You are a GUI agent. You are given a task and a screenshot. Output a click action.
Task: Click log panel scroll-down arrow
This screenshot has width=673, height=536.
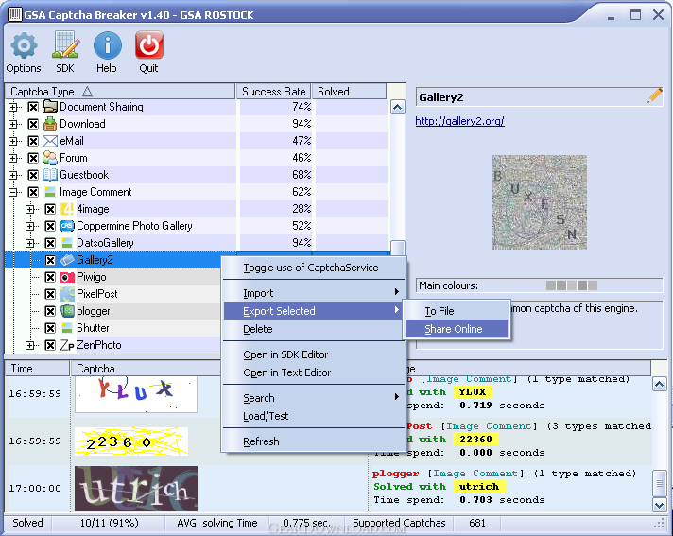click(659, 505)
